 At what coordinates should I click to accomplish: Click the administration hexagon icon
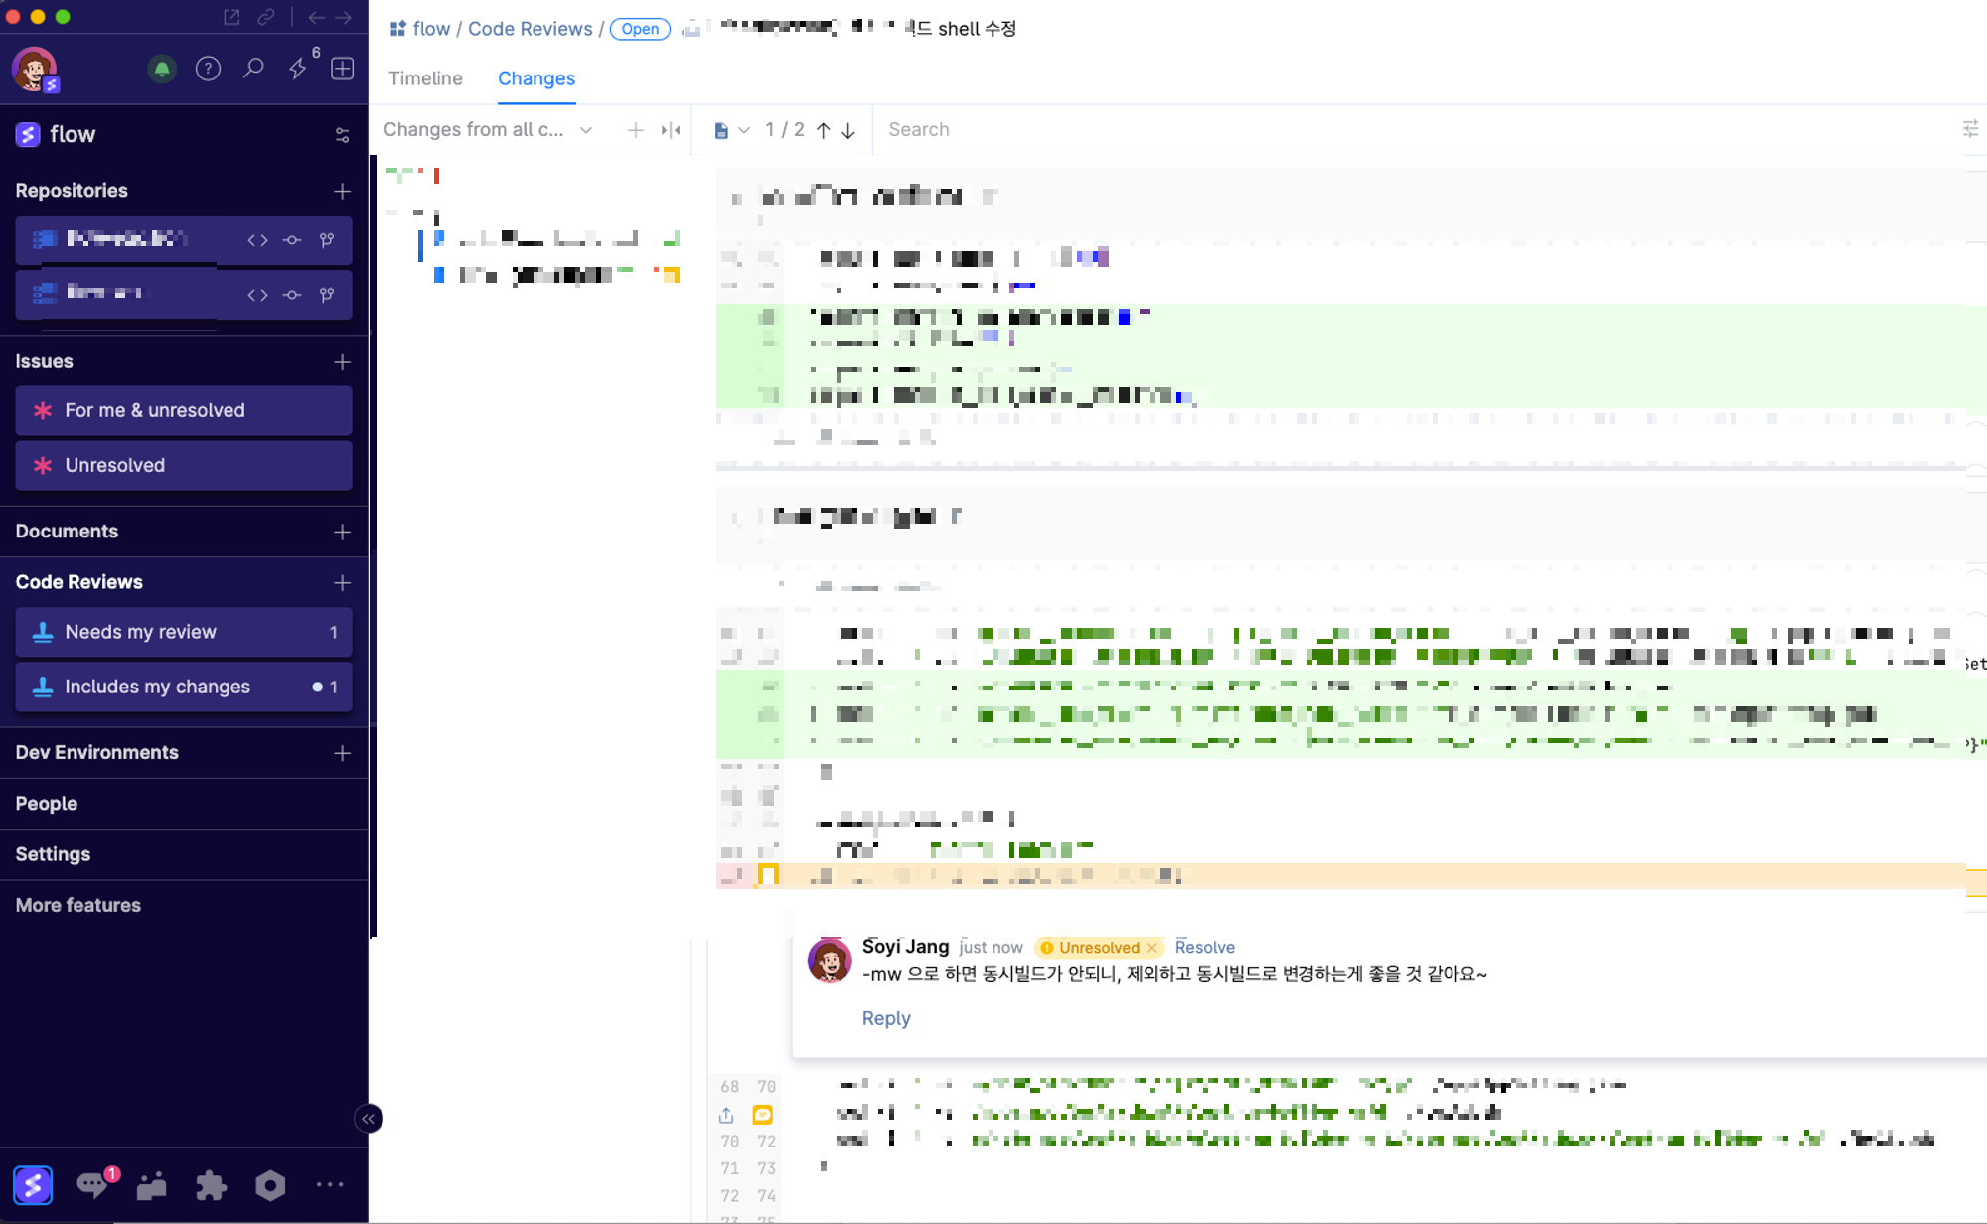[270, 1184]
